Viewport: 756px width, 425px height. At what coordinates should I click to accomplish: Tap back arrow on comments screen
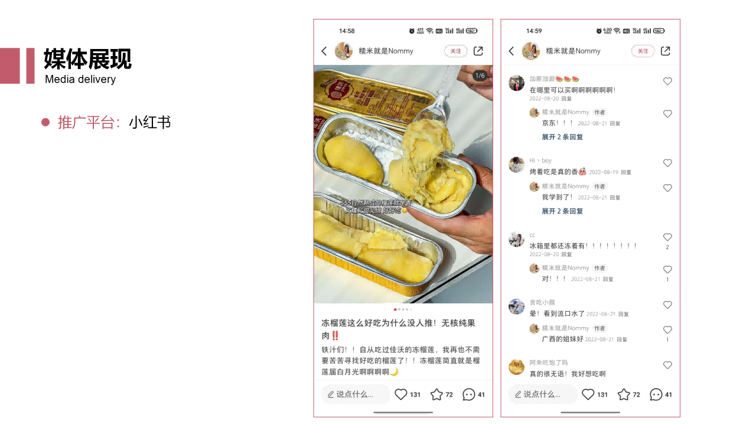pyautogui.click(x=511, y=51)
